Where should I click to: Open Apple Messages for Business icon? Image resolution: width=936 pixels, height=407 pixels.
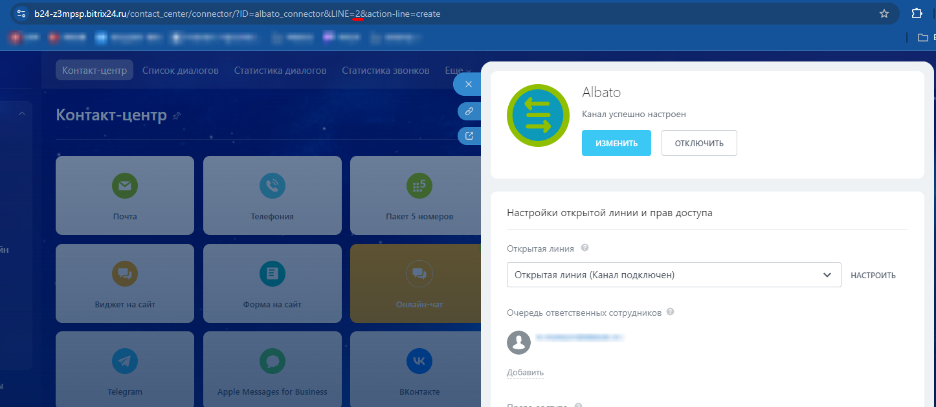coord(272,361)
